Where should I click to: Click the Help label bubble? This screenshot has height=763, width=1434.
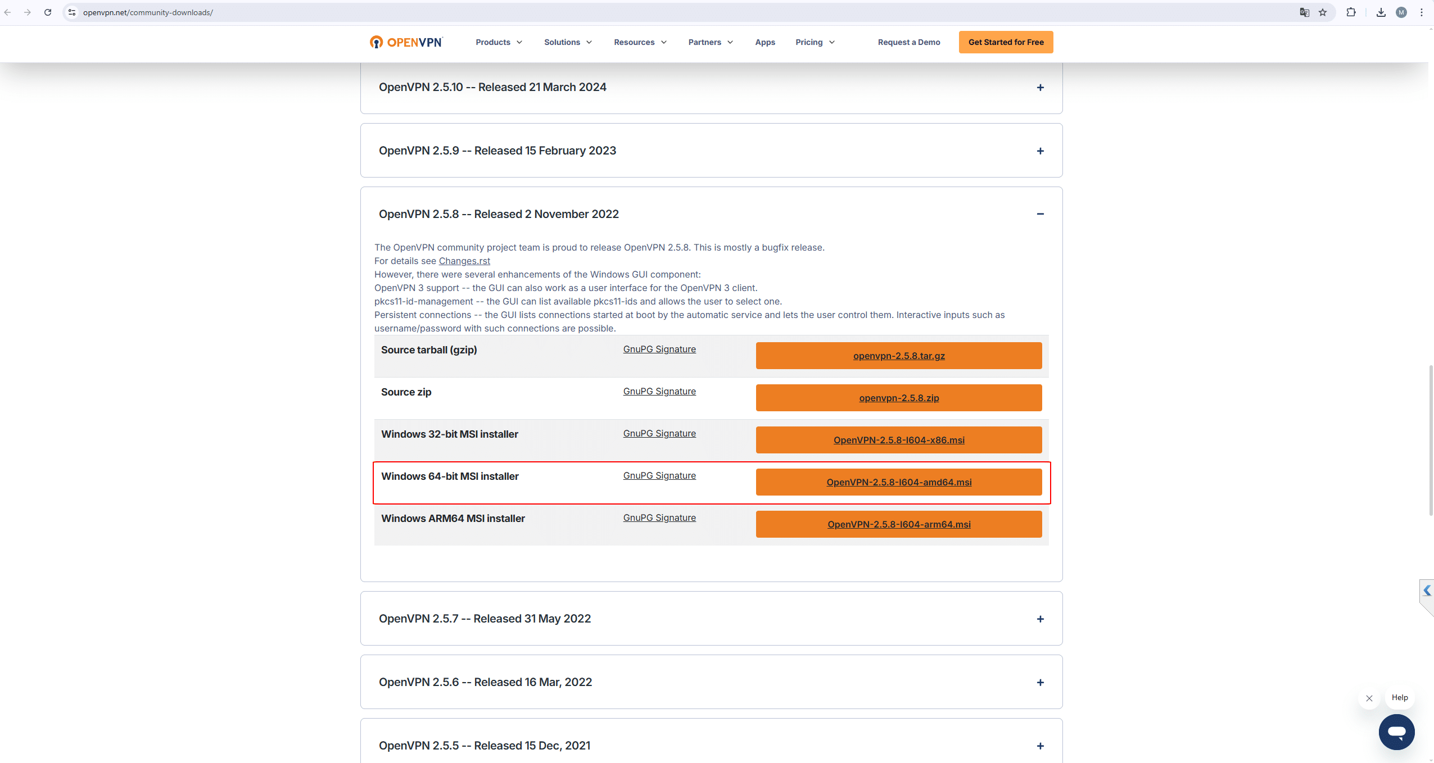coord(1400,697)
